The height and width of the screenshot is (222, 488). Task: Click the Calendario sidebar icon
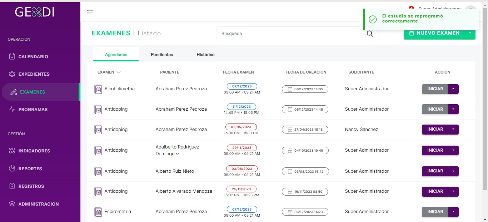(x=12, y=56)
